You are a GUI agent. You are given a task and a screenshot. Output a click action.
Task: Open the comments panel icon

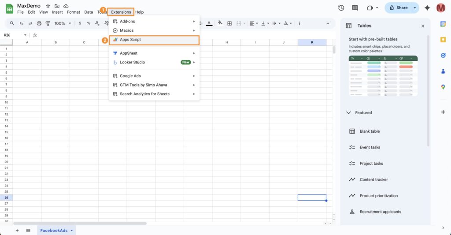(355, 8)
